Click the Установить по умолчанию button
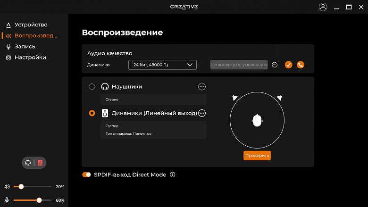 [239, 65]
